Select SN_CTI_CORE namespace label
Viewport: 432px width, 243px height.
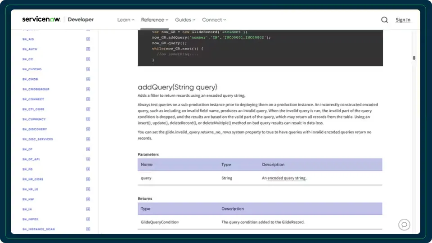pos(33,109)
